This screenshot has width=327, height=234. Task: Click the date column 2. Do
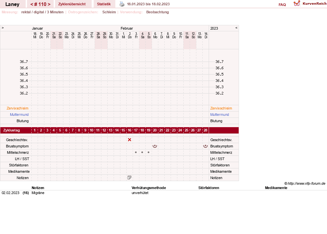pos(130,35)
